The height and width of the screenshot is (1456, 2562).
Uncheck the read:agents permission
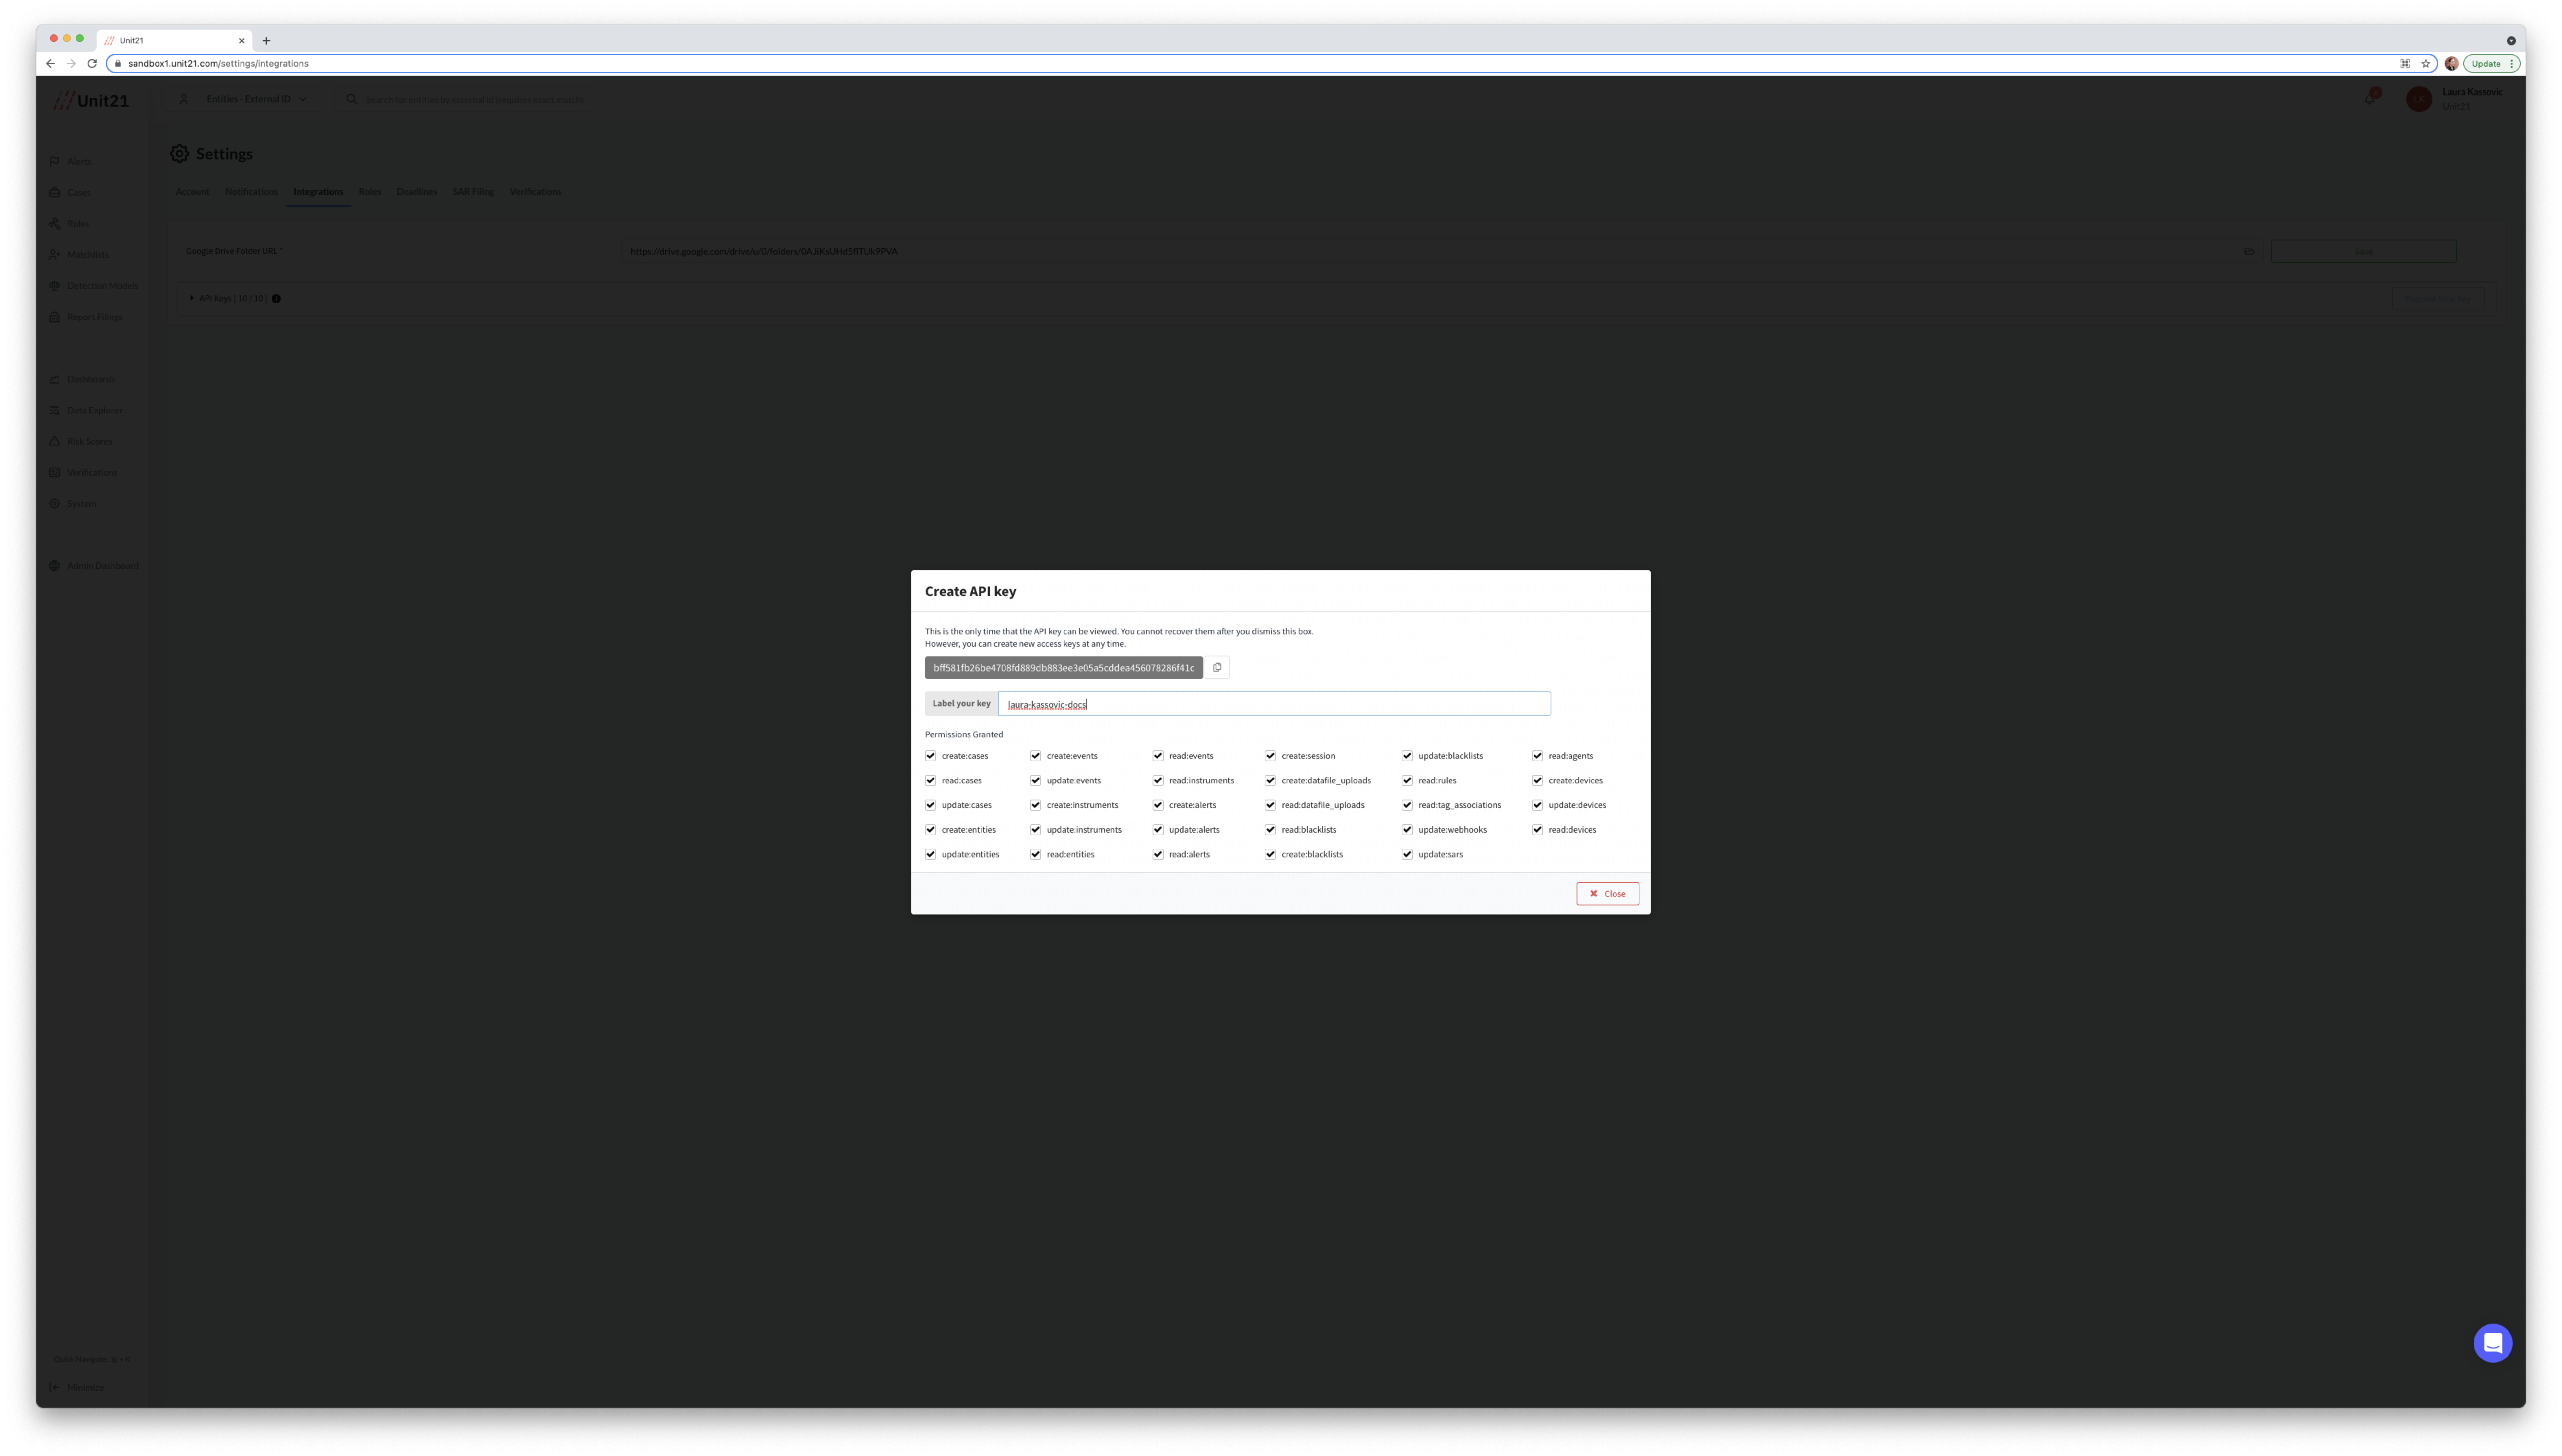[x=1538, y=756]
